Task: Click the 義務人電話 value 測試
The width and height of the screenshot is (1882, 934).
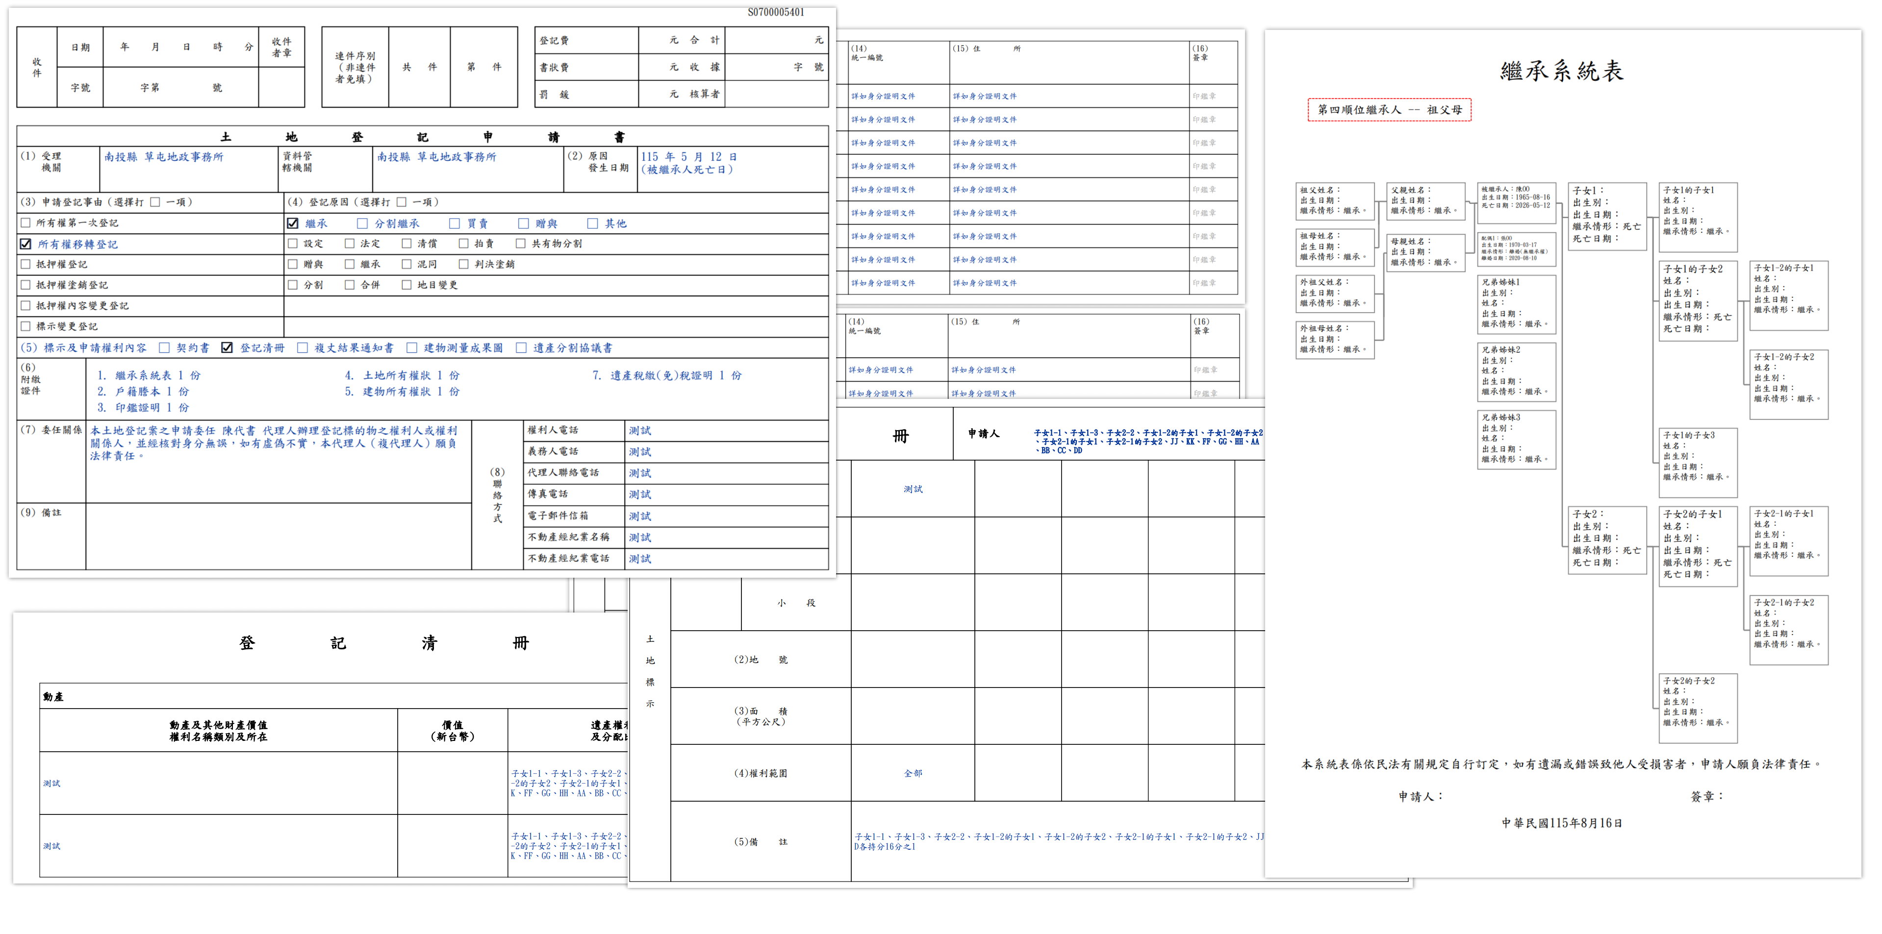Action: coord(640,452)
